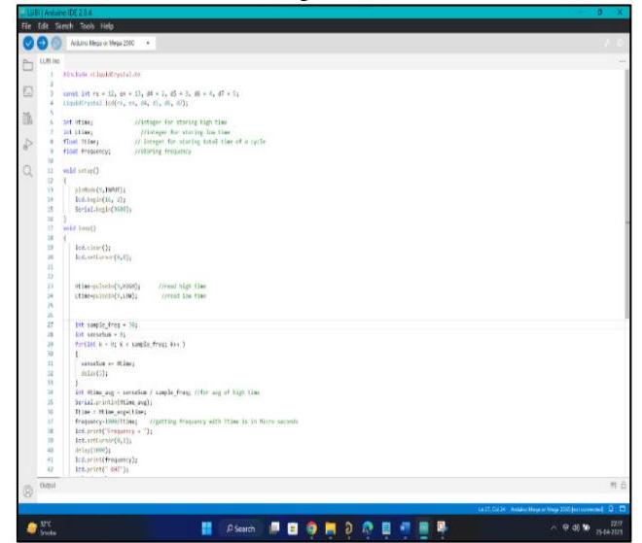Select the LUIII.ino editor tab
This screenshot has width=642, height=543.
(x=45, y=60)
